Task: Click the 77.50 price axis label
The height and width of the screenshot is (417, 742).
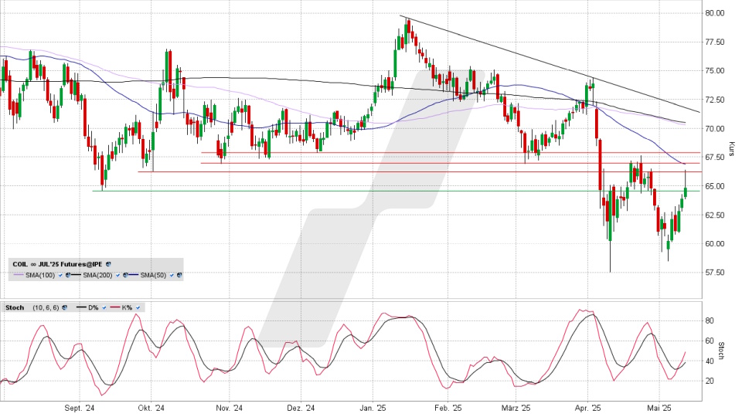Action: [714, 42]
